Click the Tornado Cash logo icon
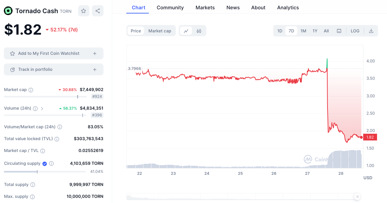 pyautogui.click(x=8, y=11)
